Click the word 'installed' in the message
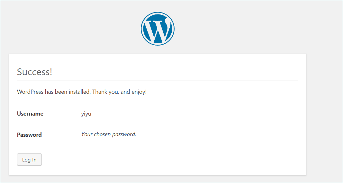Screen dimensions: 343x183 (80, 92)
